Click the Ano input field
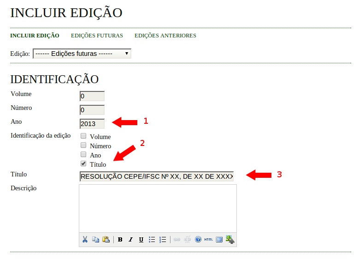The height and width of the screenshot is (260, 359). [x=92, y=124]
